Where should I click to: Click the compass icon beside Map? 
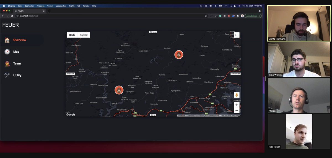(7, 52)
